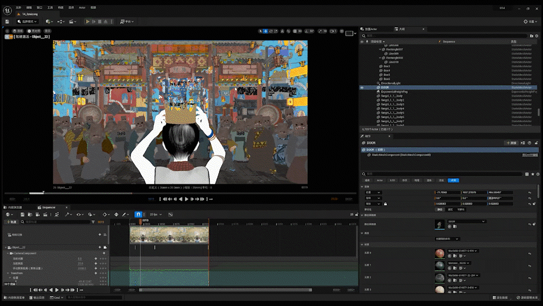The width and height of the screenshot is (543, 306).
Task: Select the highlighted details filter tab
Action: (454, 180)
